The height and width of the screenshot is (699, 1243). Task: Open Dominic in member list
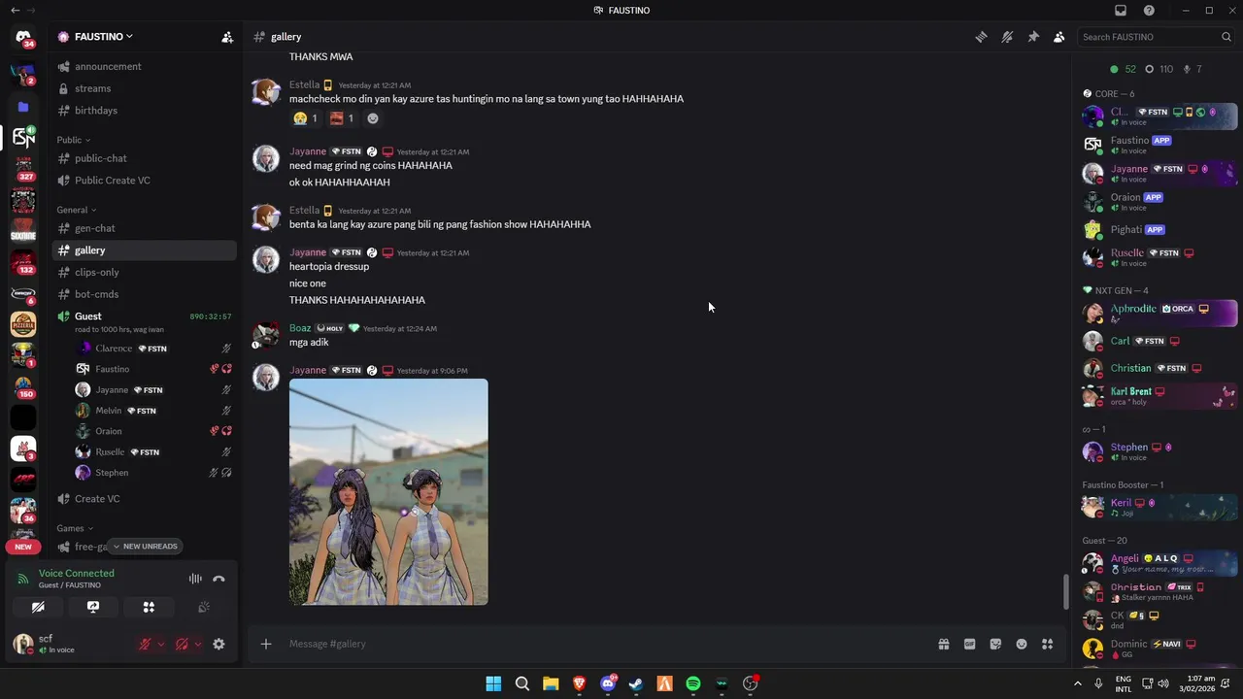pyautogui.click(x=1159, y=648)
